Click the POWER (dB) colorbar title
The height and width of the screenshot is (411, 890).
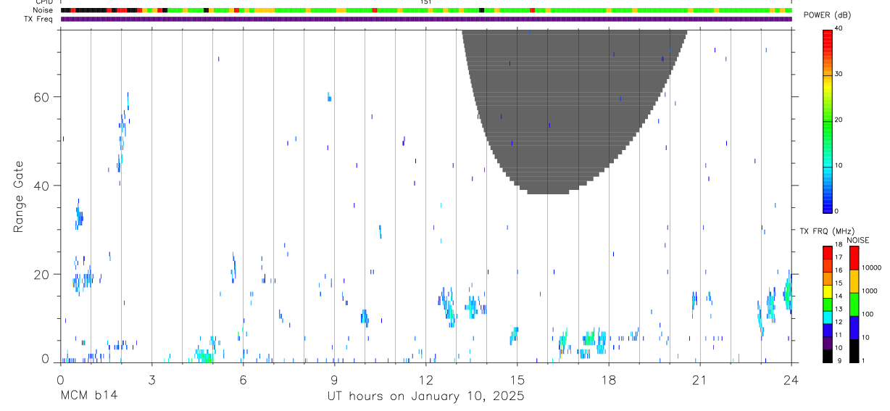(827, 15)
